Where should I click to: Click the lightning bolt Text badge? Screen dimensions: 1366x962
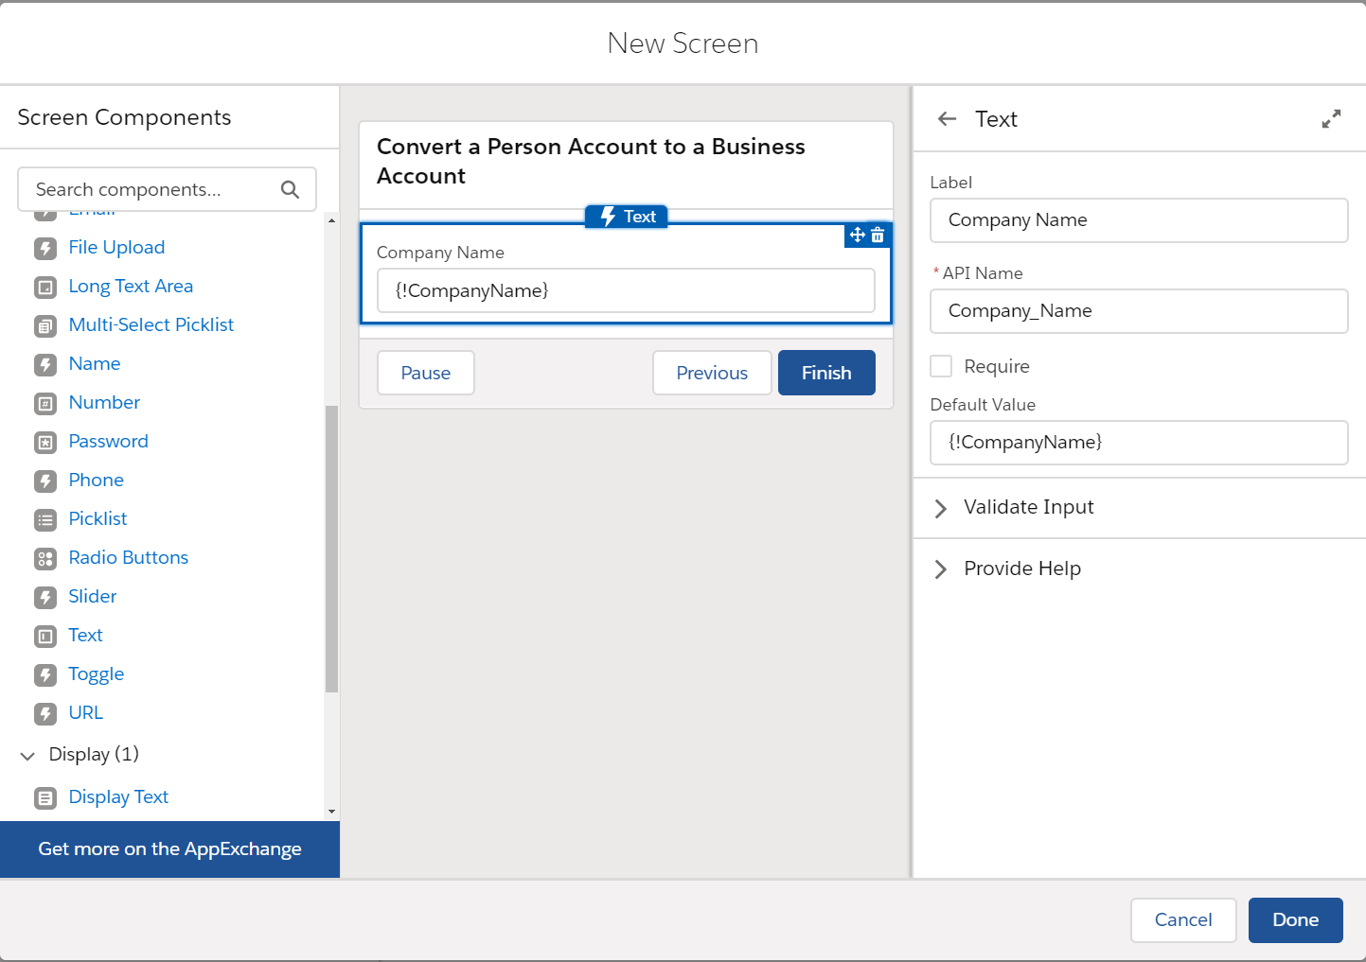[626, 216]
